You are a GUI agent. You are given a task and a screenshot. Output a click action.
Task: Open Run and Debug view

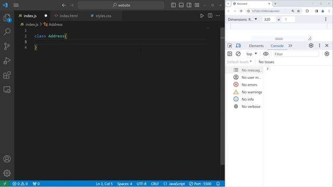pos(7,61)
